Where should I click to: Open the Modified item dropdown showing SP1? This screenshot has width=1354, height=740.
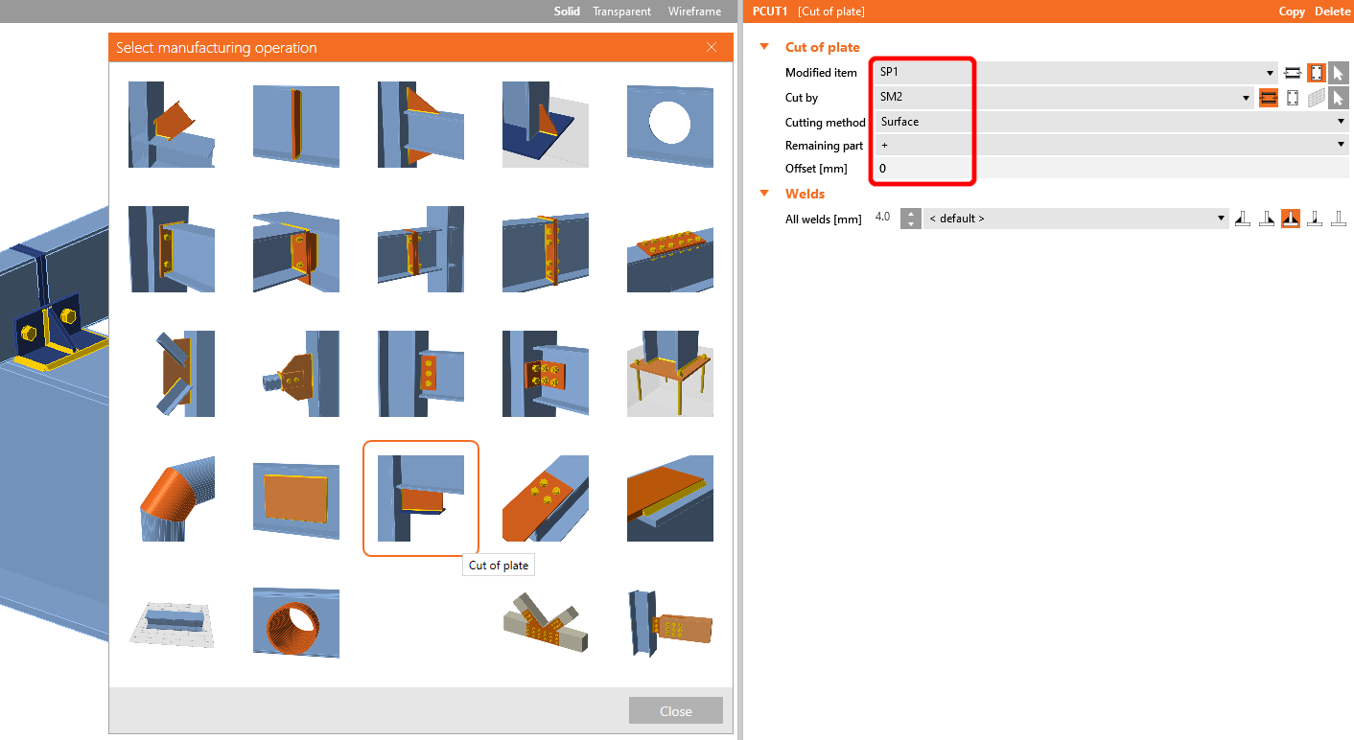pyautogui.click(x=1076, y=72)
